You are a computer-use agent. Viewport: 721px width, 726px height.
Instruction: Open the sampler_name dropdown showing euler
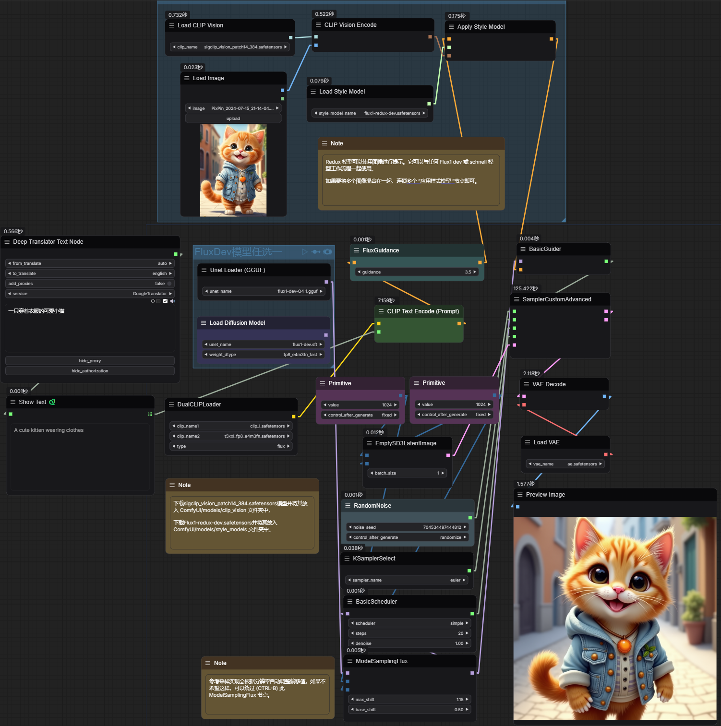pos(407,580)
